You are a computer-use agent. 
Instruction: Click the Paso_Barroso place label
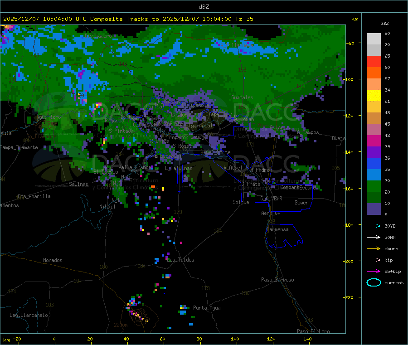point(277,280)
